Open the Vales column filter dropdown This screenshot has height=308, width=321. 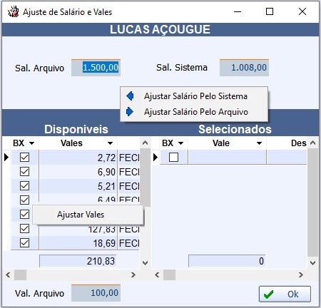pyautogui.click(x=110, y=143)
